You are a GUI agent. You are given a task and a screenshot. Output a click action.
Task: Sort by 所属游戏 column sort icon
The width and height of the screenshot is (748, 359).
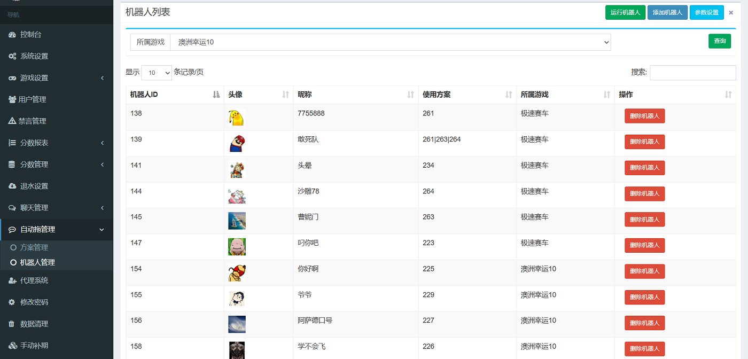point(607,95)
